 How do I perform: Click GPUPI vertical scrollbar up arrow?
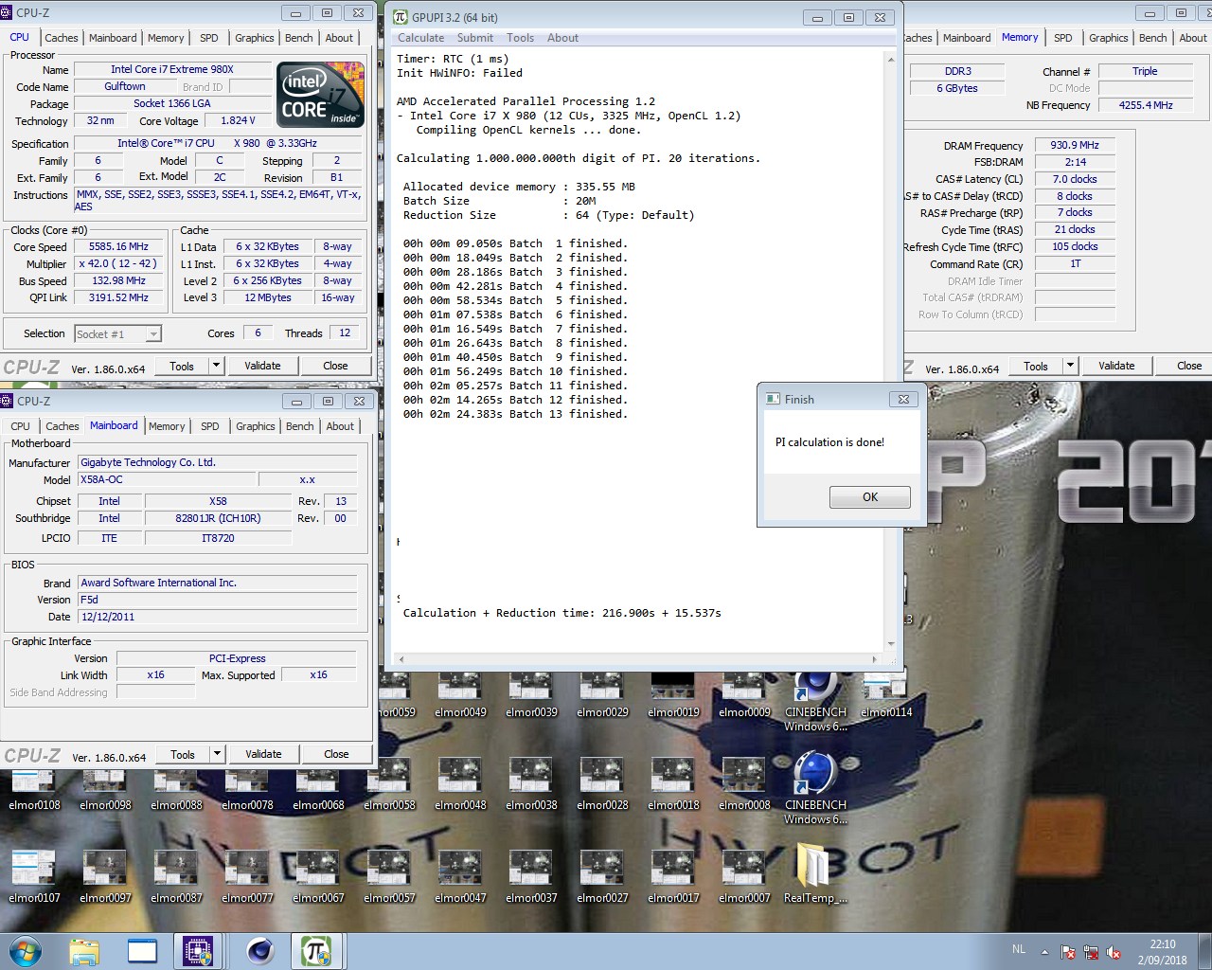890,59
